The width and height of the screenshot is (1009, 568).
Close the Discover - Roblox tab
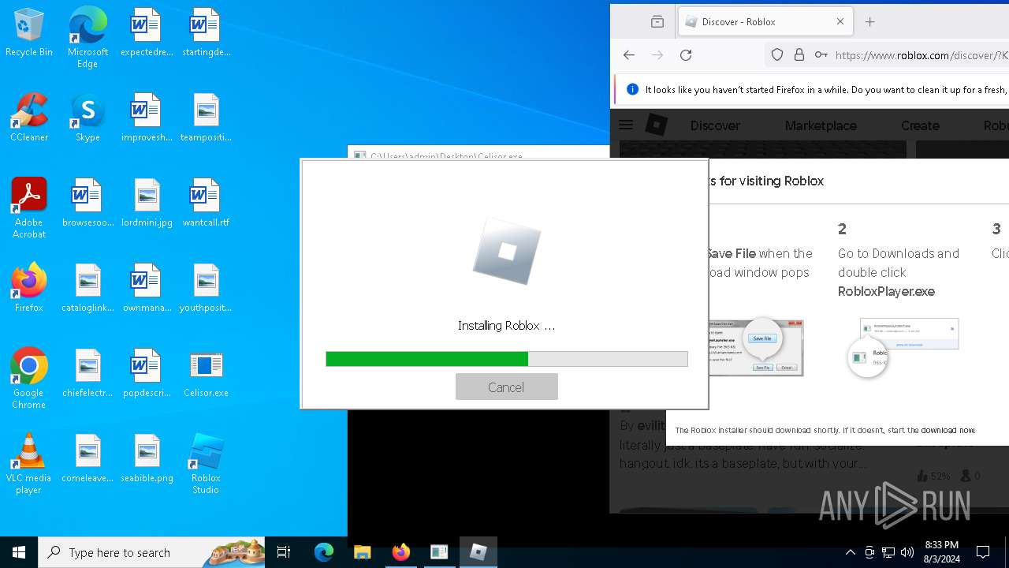point(840,21)
